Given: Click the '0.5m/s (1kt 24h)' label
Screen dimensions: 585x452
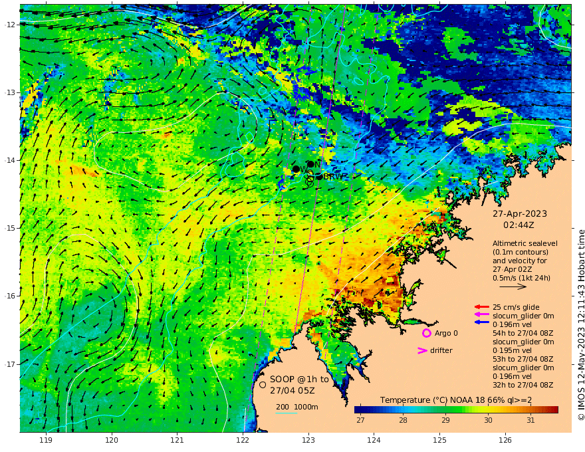Looking at the screenshot, I should (x=521, y=278).
